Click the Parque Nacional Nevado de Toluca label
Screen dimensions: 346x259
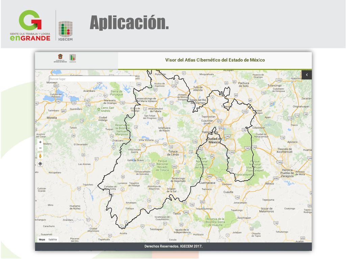pyautogui.click(x=163, y=165)
